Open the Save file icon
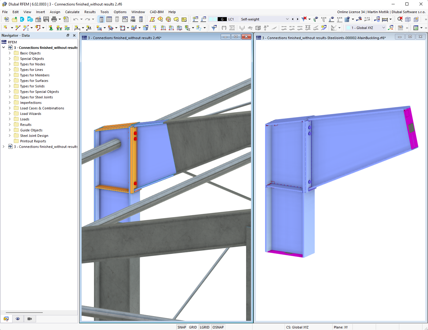Image resolution: width=428 pixels, height=330 pixels. click(x=46, y=19)
